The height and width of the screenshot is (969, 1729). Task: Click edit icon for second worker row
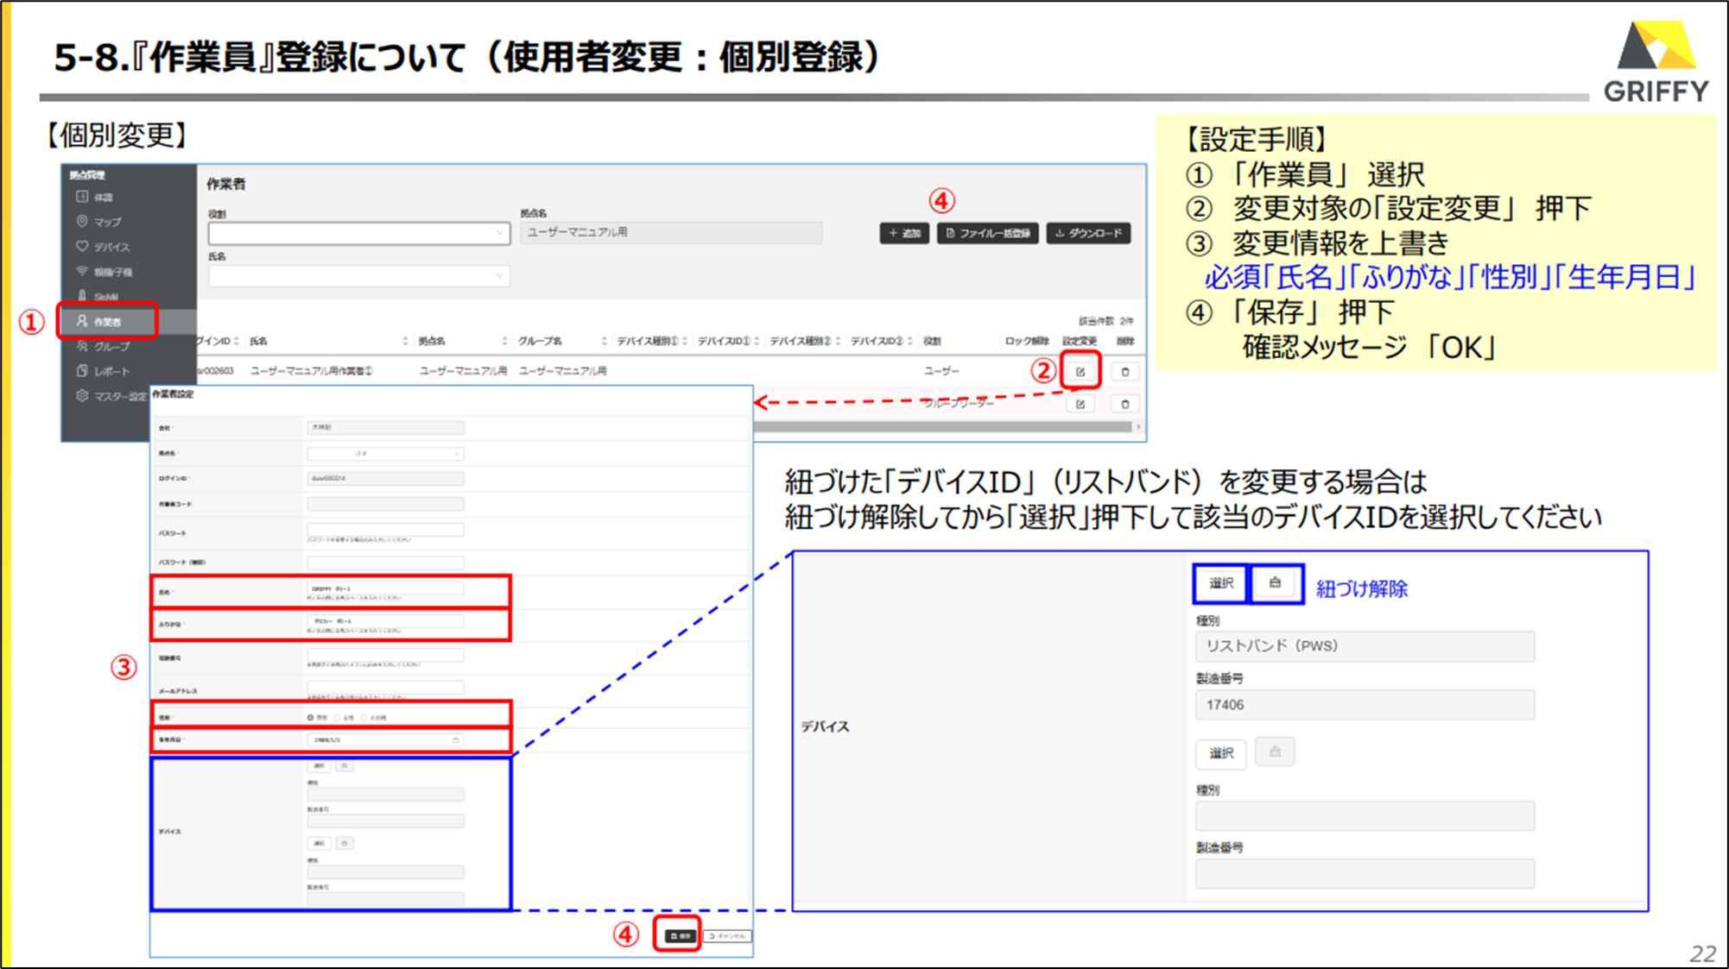tap(1080, 404)
